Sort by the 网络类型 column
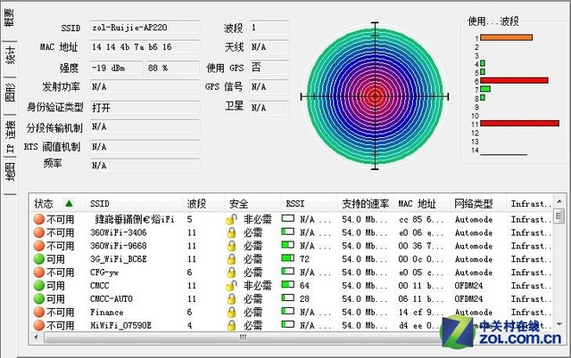 pyautogui.click(x=478, y=204)
